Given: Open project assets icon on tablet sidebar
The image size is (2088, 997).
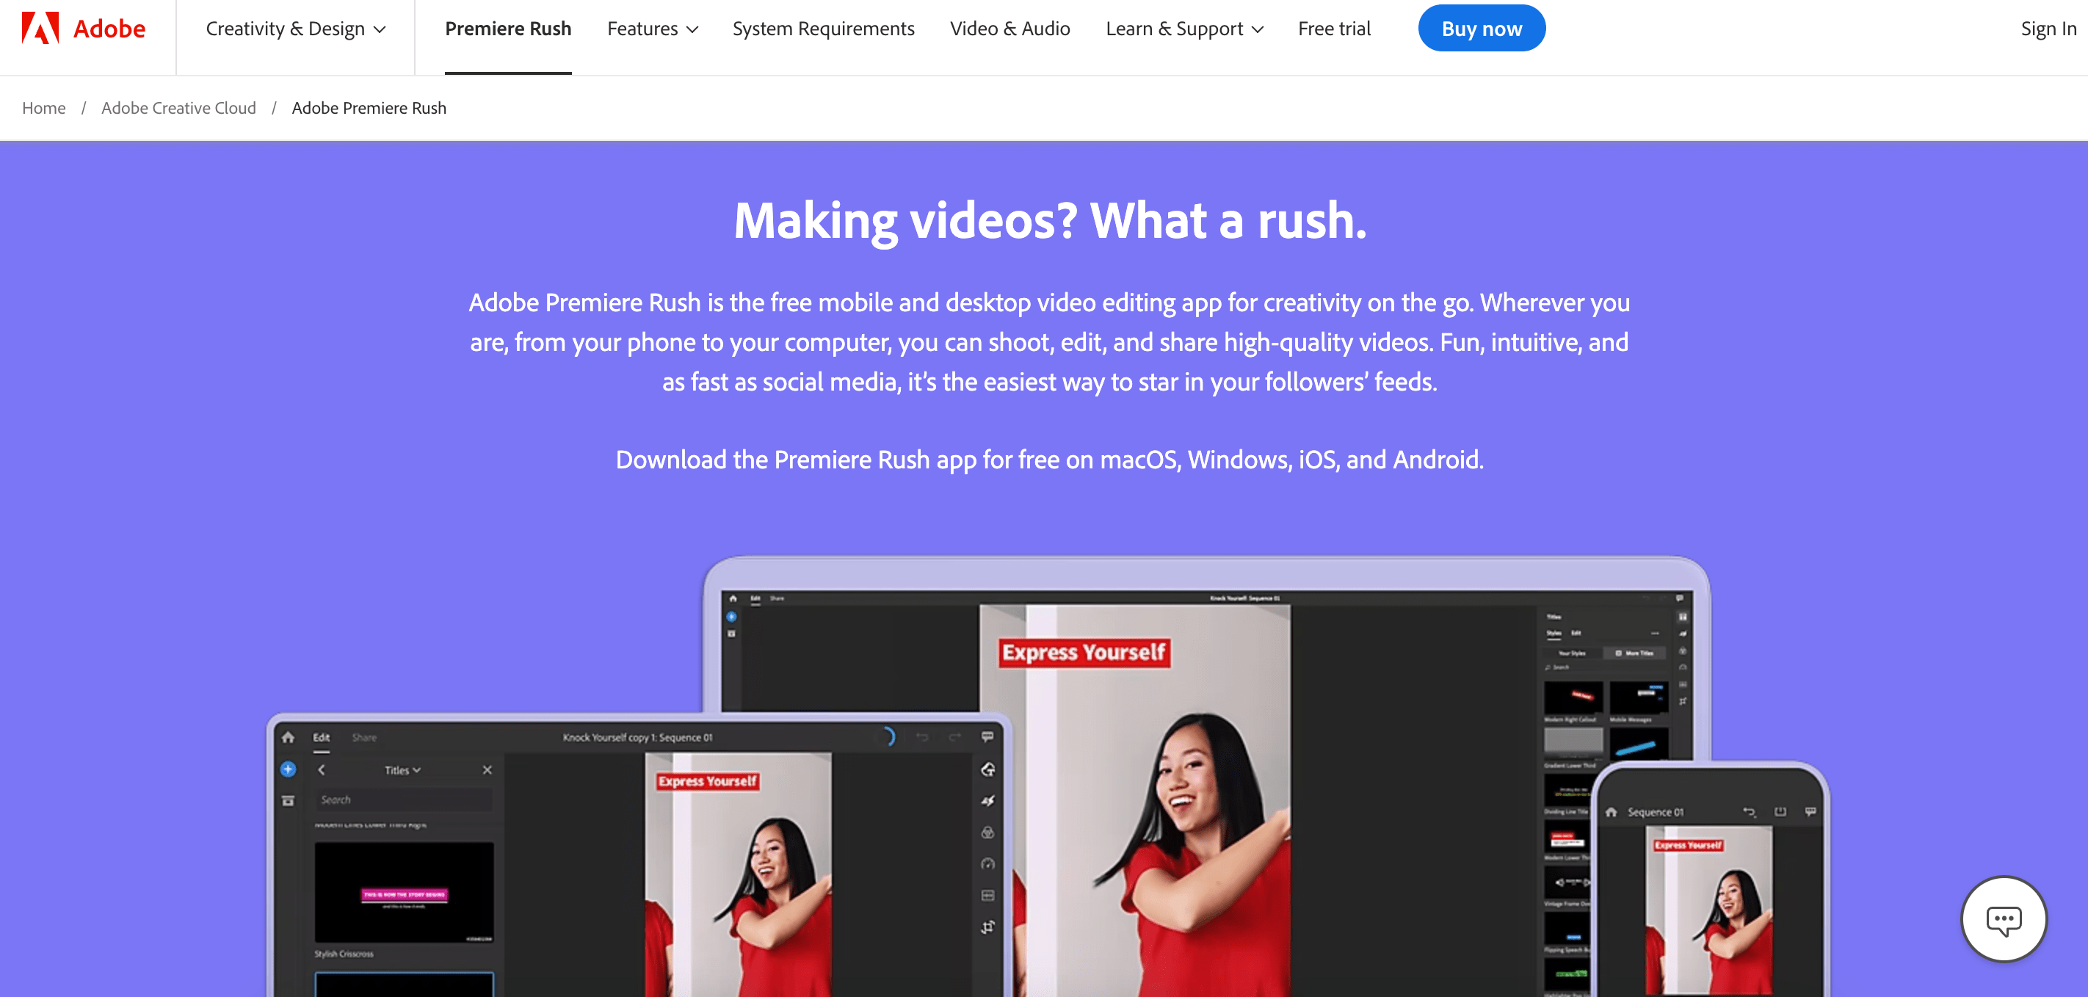Looking at the screenshot, I should pyautogui.click(x=288, y=801).
